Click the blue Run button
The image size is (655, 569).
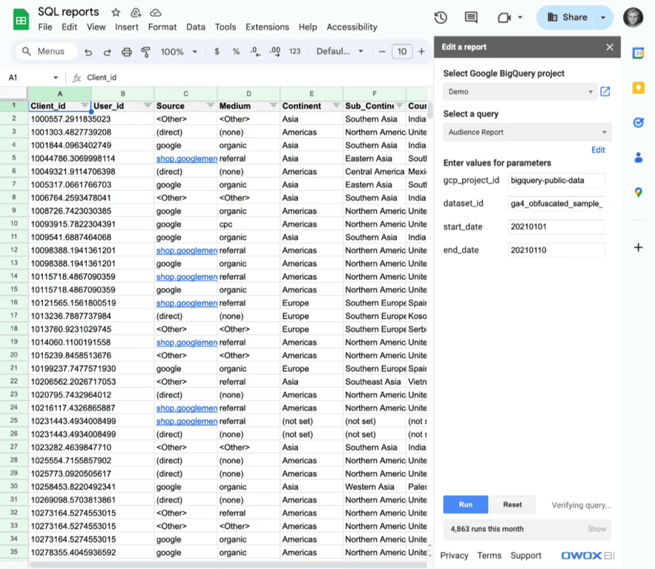tap(465, 505)
